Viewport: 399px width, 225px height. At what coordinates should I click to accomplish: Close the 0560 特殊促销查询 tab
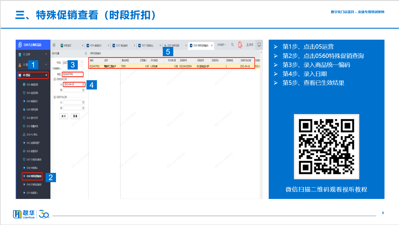(212, 45)
